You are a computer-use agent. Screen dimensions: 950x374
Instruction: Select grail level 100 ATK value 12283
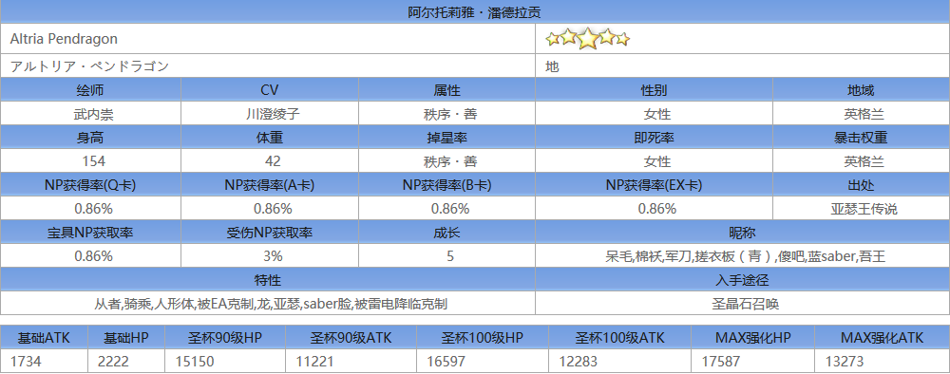[x=577, y=362]
